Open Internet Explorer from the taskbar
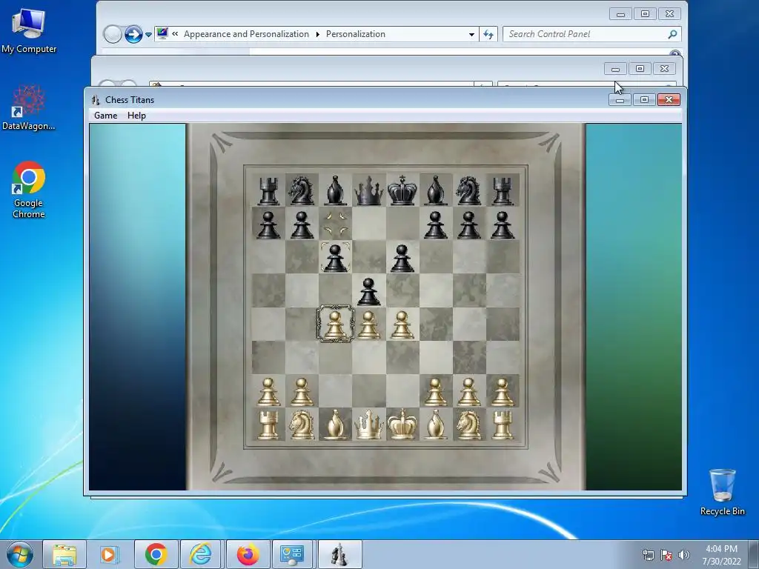Screen dimensions: 759x569 click(200, 554)
